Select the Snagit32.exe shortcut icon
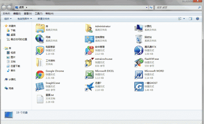204x124 pixels. 40,87
